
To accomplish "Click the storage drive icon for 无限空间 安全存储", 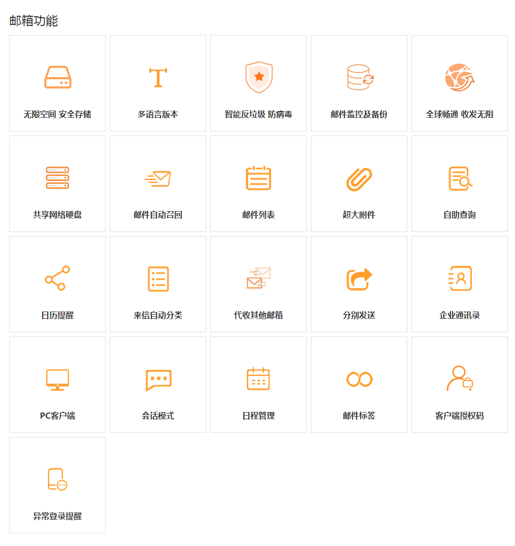I will pyautogui.click(x=57, y=77).
